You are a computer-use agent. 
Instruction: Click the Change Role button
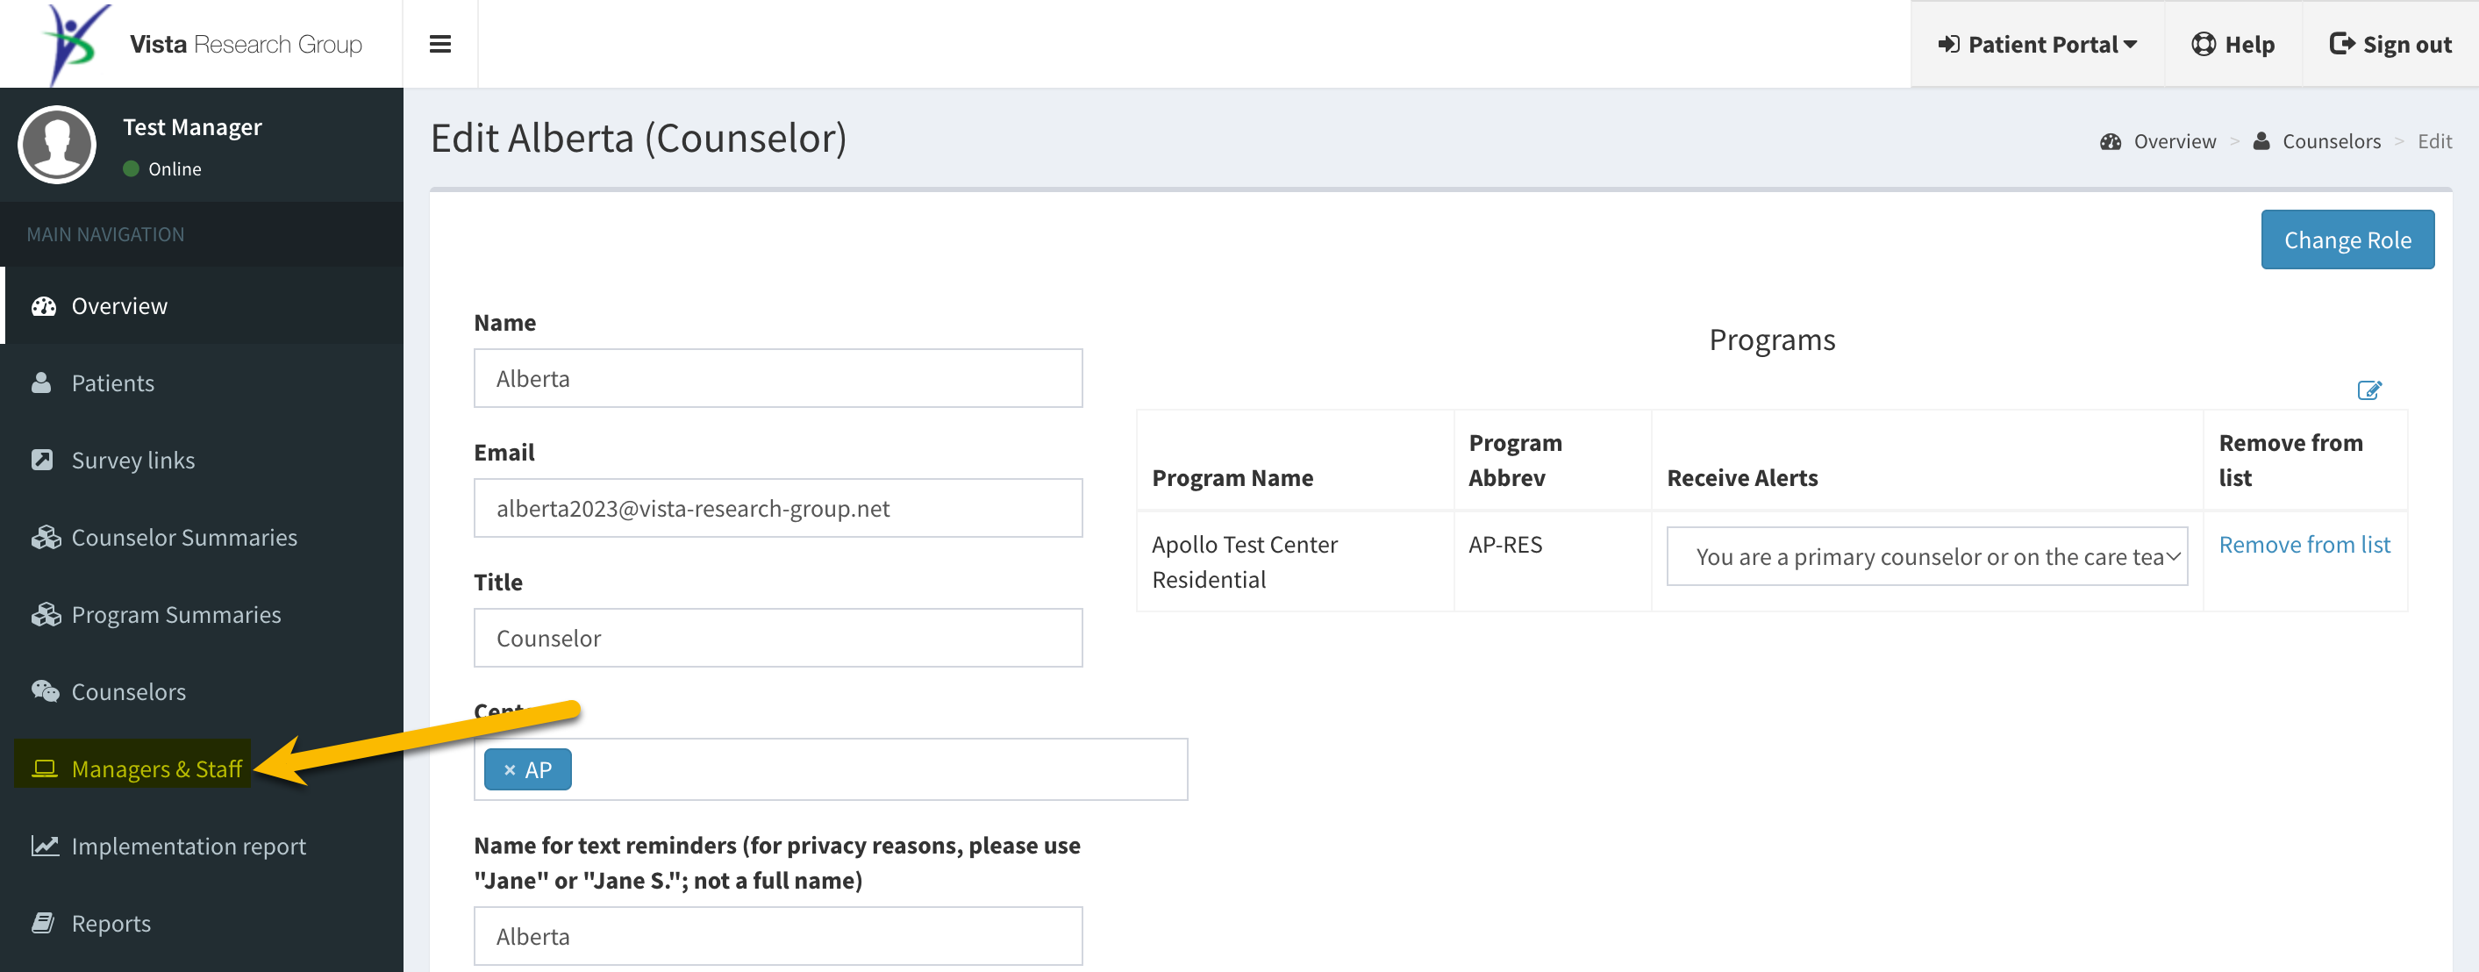(x=2347, y=239)
